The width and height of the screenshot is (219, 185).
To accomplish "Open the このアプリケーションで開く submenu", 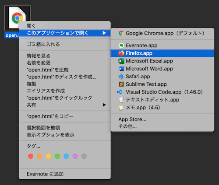I will (x=65, y=33).
